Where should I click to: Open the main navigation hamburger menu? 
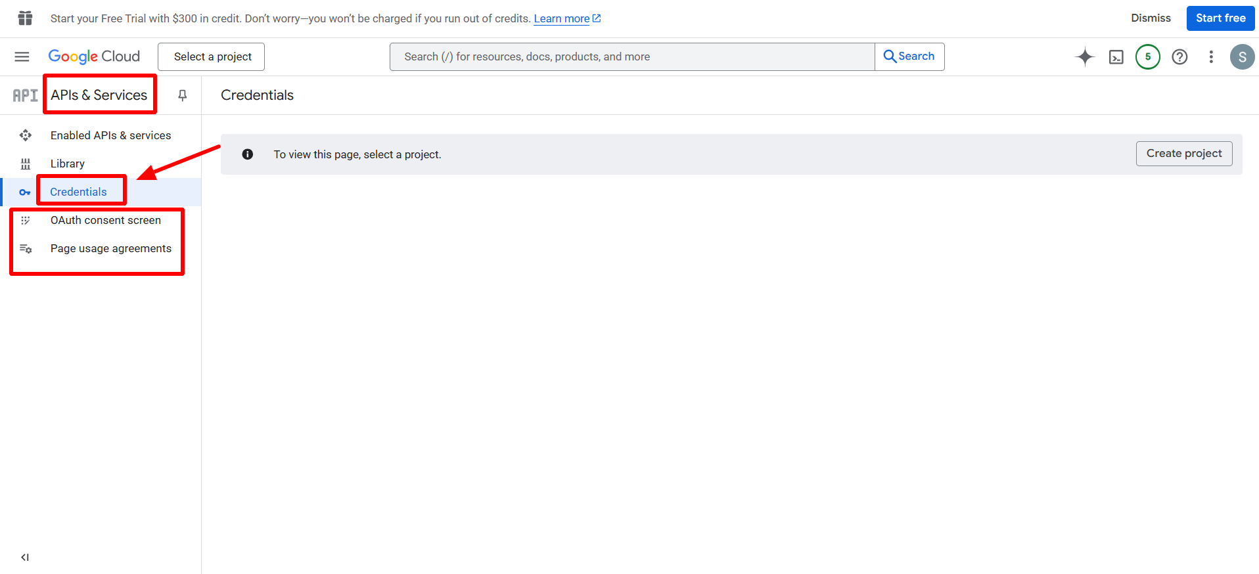click(22, 56)
